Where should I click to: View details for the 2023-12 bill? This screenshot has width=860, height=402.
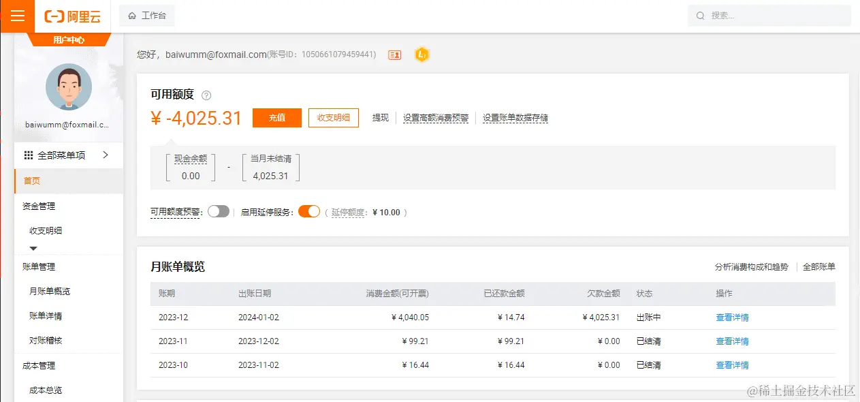coord(732,318)
